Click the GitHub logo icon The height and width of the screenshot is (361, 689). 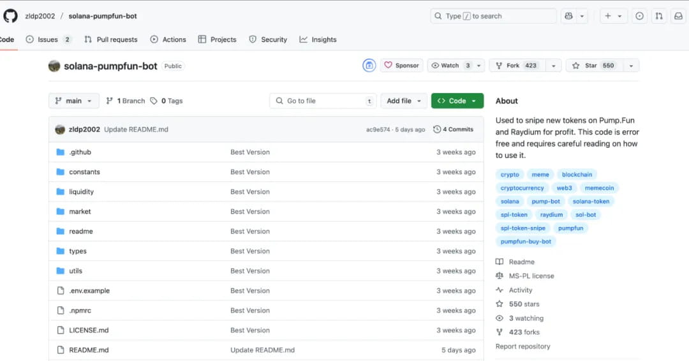pos(11,15)
